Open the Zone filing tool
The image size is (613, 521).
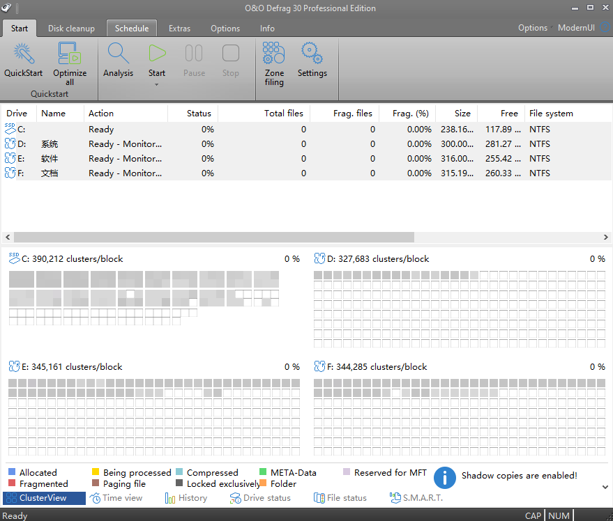point(273,53)
